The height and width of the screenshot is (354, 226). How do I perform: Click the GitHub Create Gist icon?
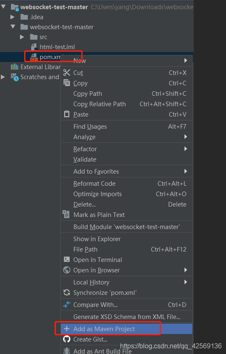(67, 339)
